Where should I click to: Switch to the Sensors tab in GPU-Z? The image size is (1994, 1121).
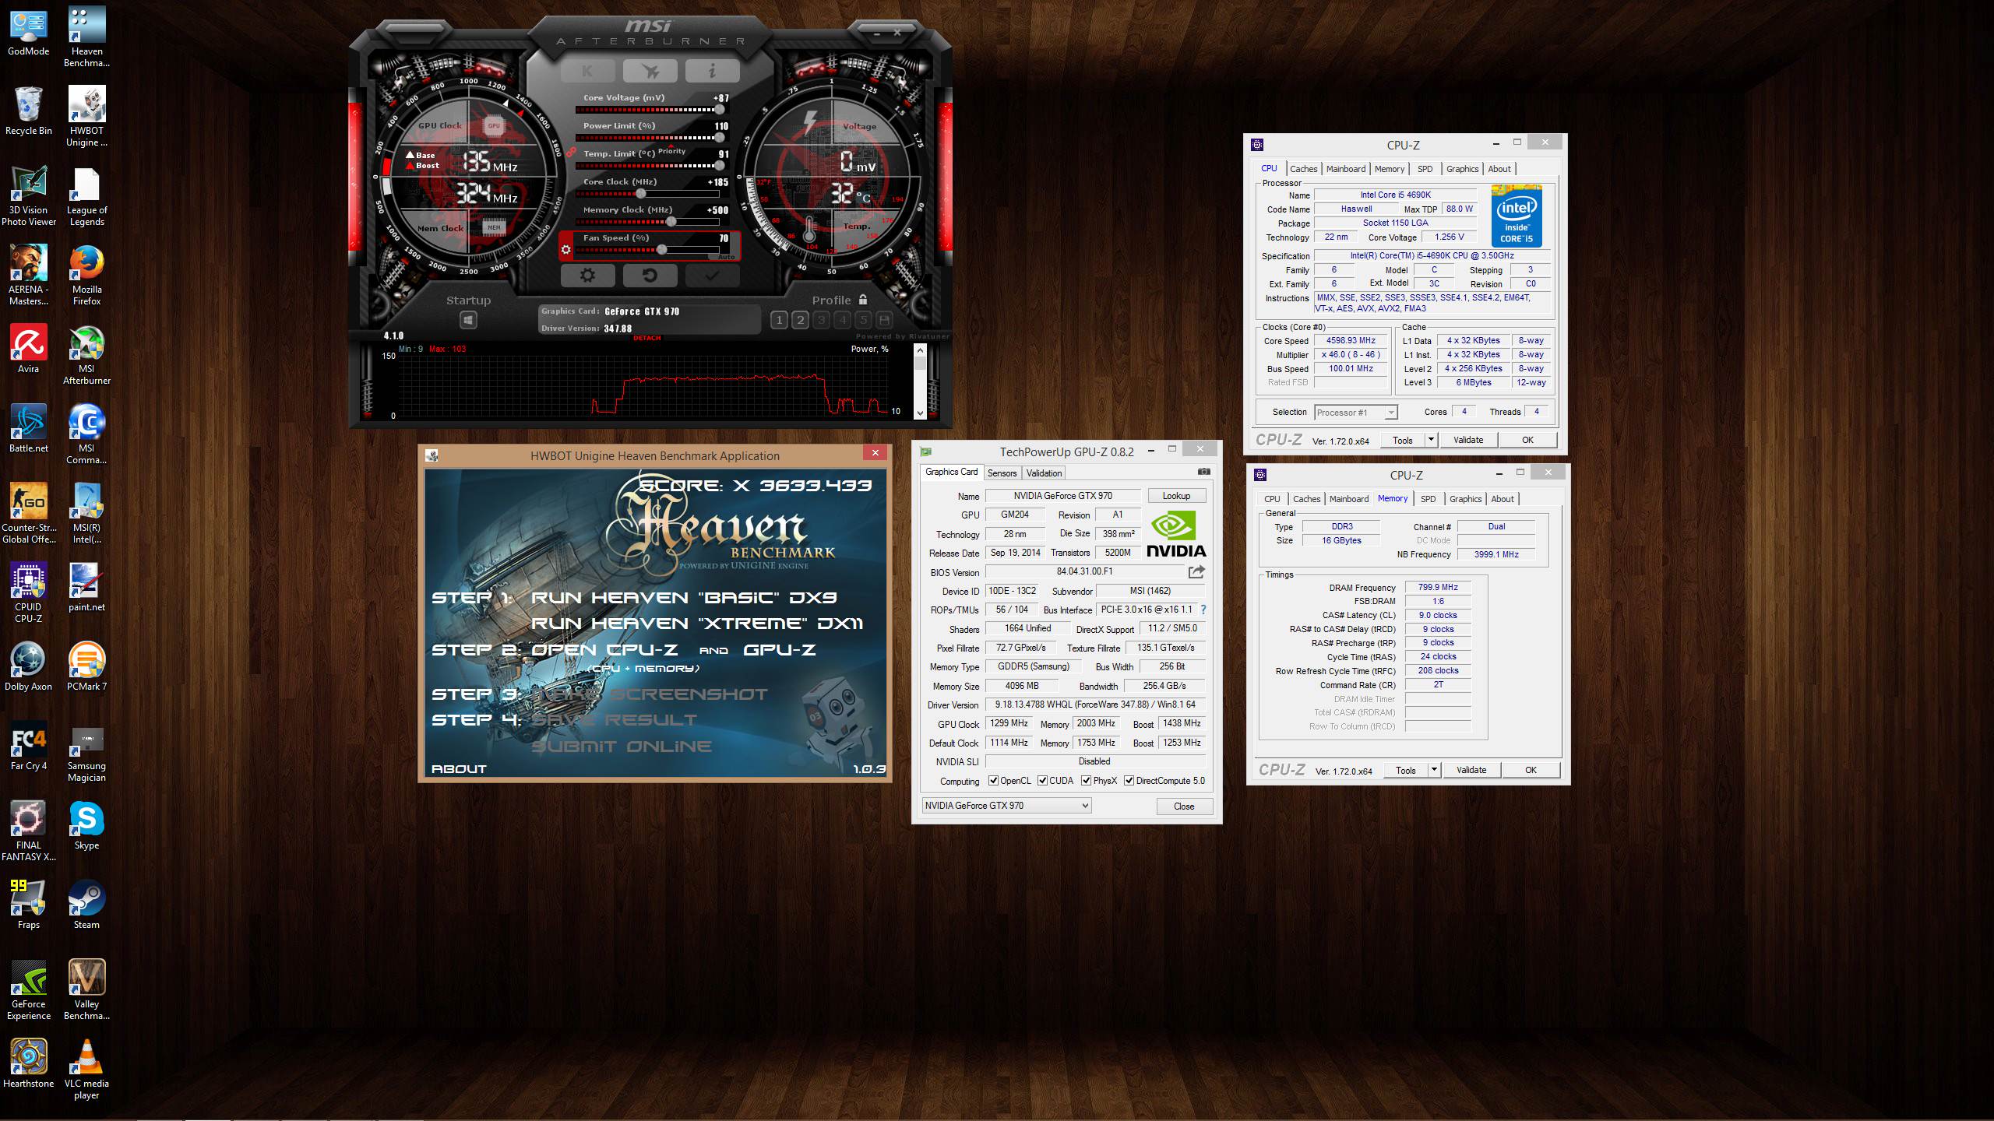[x=1002, y=473]
